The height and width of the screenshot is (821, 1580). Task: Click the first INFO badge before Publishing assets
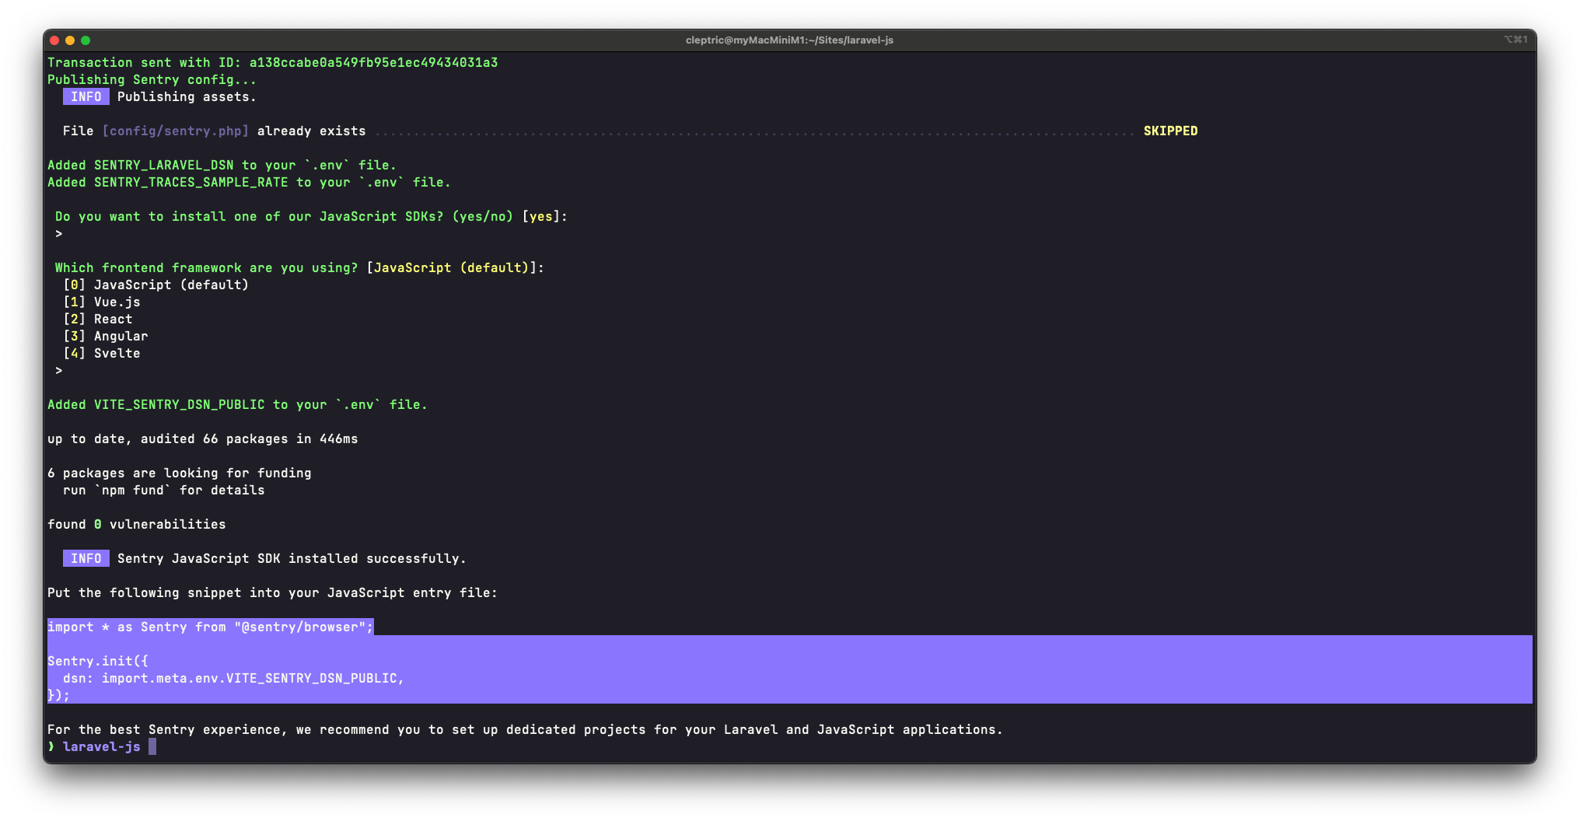click(x=86, y=97)
